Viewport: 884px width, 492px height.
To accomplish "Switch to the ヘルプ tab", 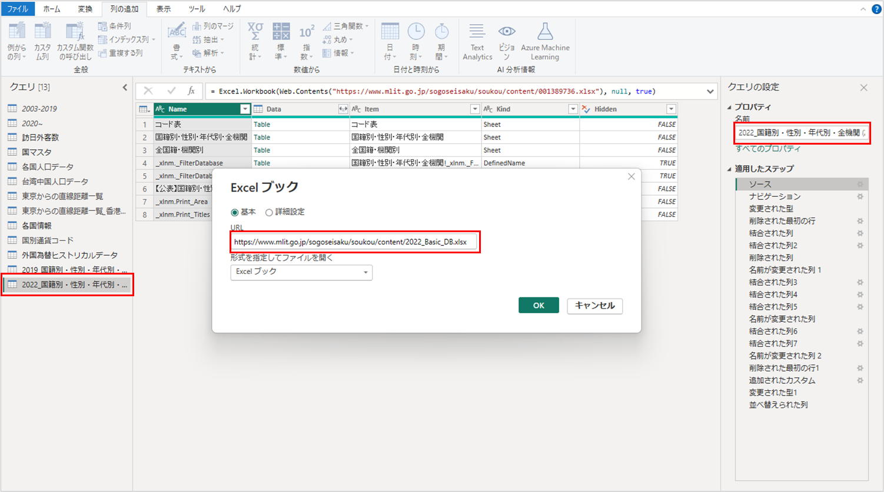I will [231, 9].
